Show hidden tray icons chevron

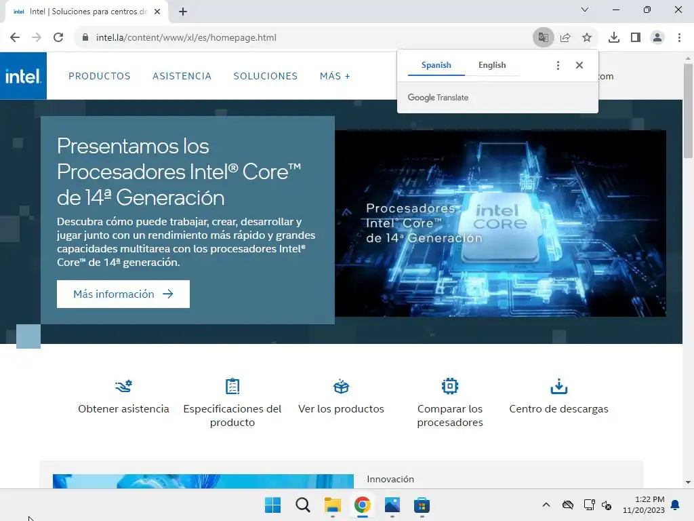coord(546,505)
